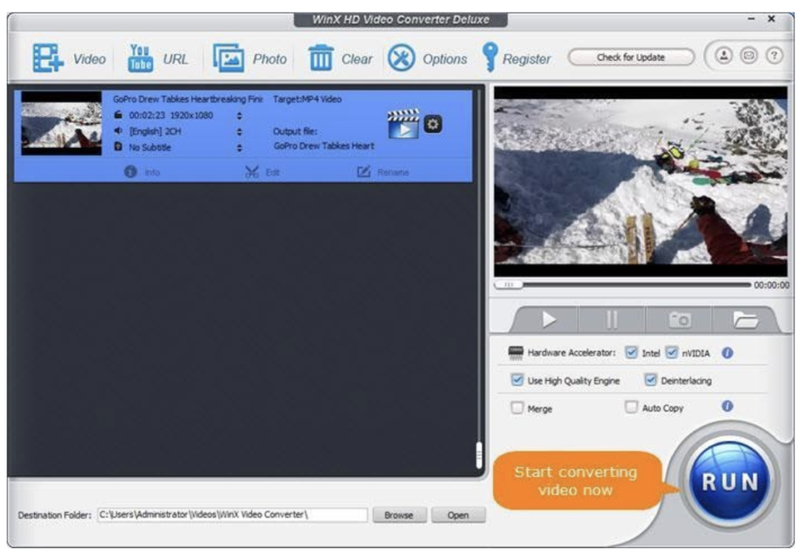
Task: Click the Edit label in video row
Action: click(273, 173)
